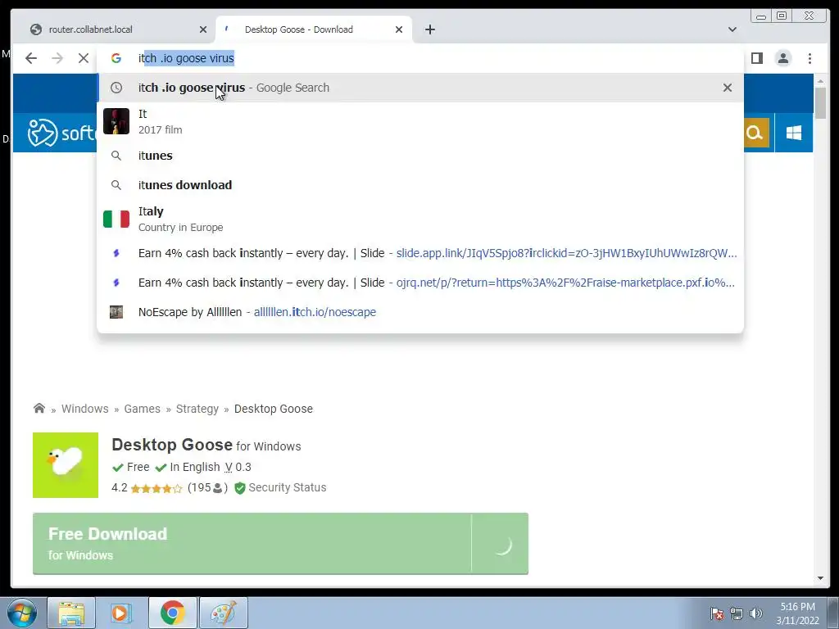The image size is (839, 629).
Task: Click the scrollbar down arrow
Action: (820, 577)
